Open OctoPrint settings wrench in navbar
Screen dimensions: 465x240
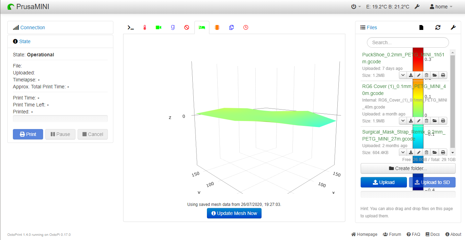pos(417,7)
